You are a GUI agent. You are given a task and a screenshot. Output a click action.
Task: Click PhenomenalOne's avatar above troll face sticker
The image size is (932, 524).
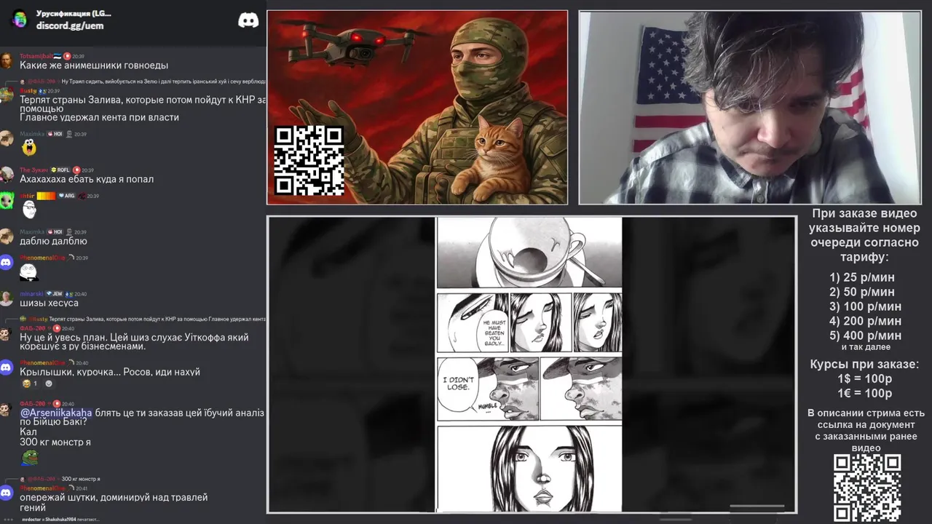[7, 263]
